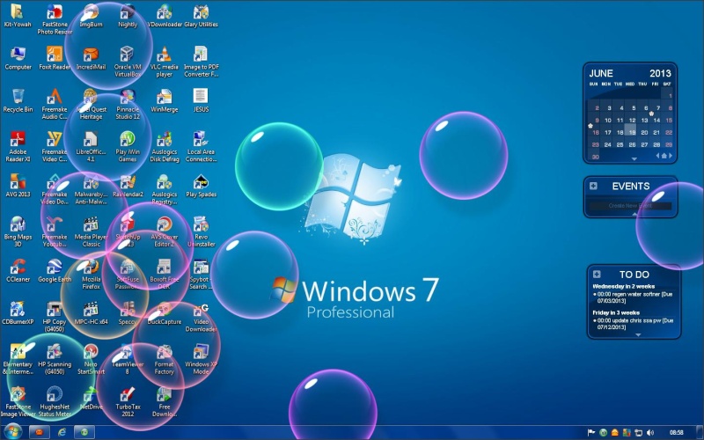Open the VDownloader desktop icon
Image resolution: width=704 pixels, height=440 pixels.
165,17
